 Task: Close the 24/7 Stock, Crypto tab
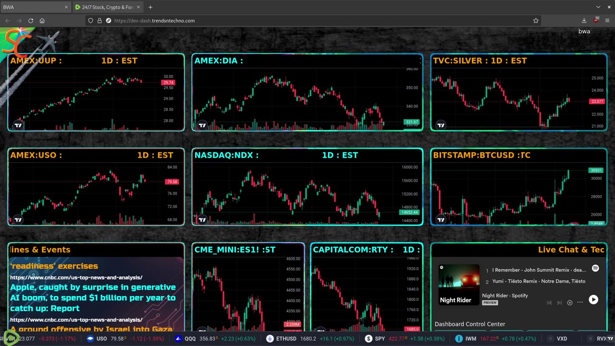[x=138, y=7]
